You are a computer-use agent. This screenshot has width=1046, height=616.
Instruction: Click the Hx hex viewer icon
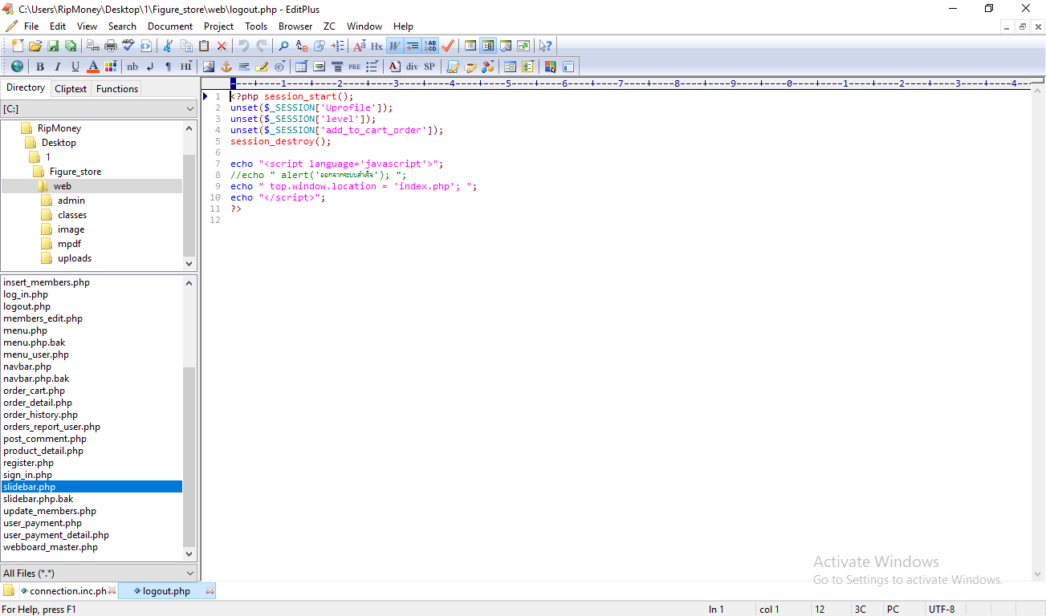pos(377,46)
